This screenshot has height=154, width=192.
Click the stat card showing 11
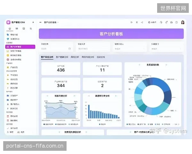[x=102, y=69]
